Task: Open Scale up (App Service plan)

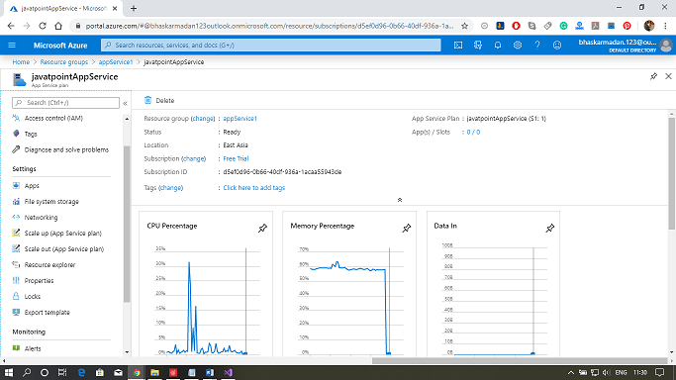Action: [63, 234]
